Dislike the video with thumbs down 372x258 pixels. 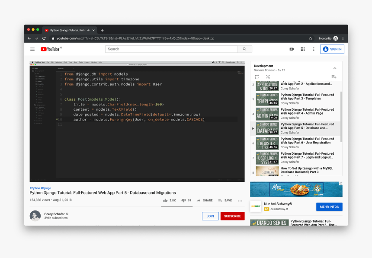[183, 201]
